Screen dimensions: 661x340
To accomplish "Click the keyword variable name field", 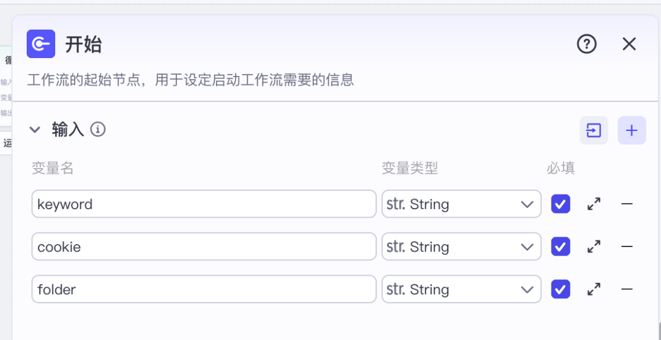I will click(204, 204).
